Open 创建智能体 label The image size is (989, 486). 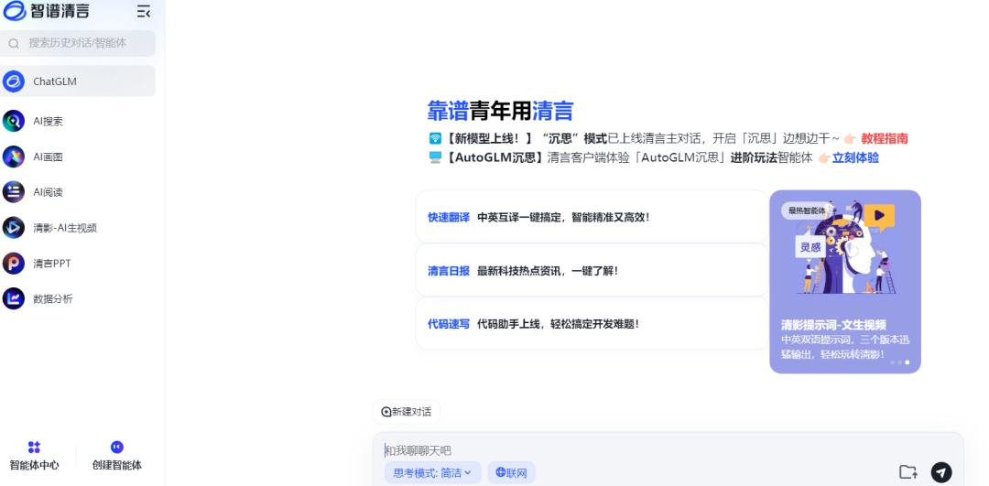pos(116,465)
